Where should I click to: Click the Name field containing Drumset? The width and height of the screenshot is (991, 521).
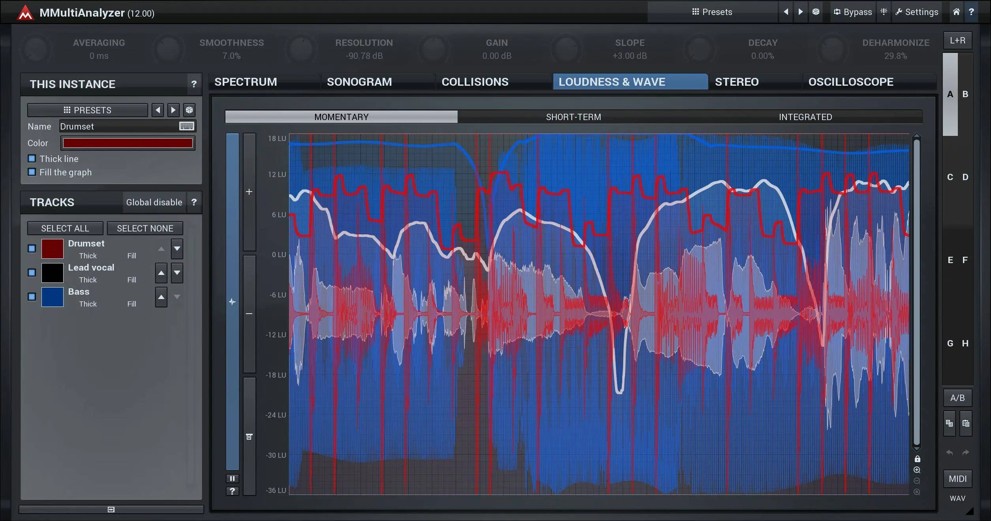[127, 126]
